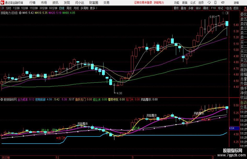The width and height of the screenshot is (247, 159).
Task: Click the 5.55 high price marker
Action: (212, 17)
